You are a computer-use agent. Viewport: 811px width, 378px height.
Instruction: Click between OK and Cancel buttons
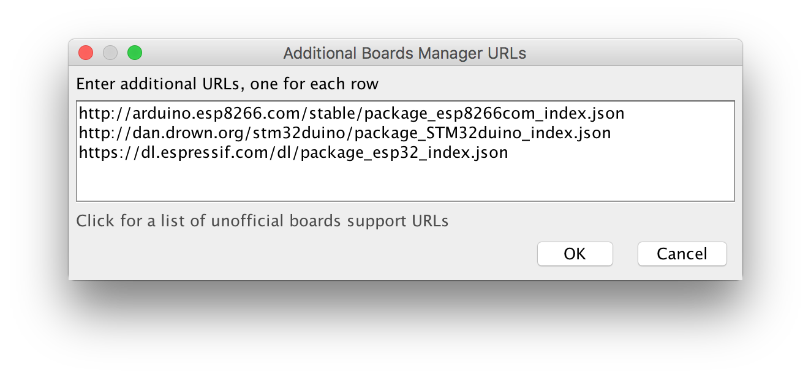625,254
